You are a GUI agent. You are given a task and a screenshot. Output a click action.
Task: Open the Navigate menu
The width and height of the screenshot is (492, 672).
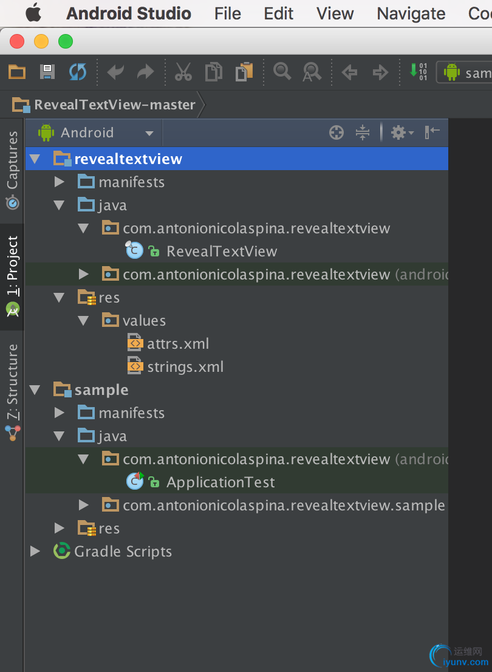click(x=411, y=13)
